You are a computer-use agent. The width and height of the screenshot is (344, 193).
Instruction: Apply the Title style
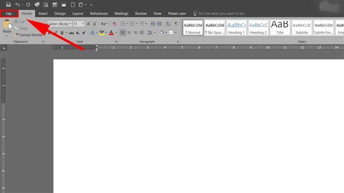tap(280, 28)
